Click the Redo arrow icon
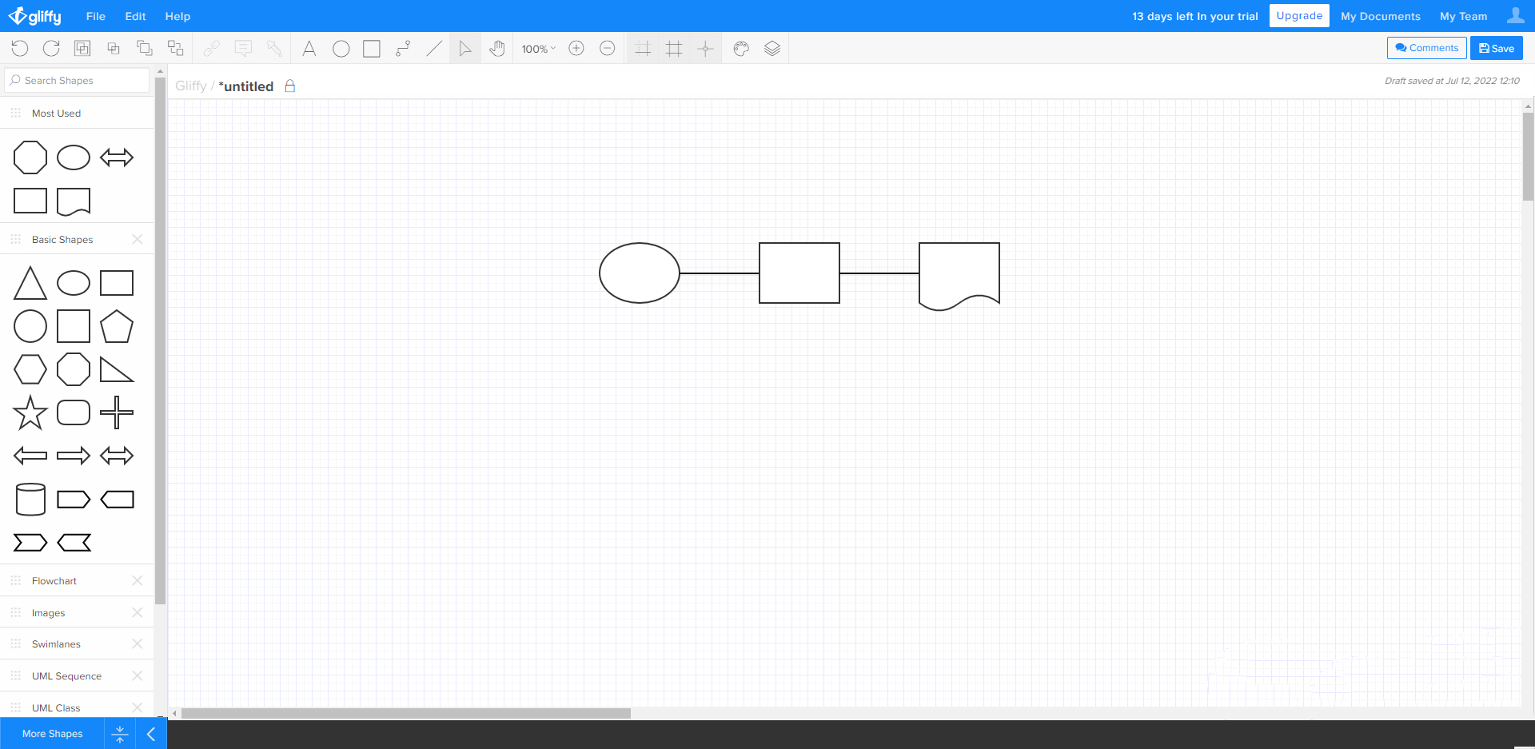The image size is (1535, 749). click(x=51, y=49)
